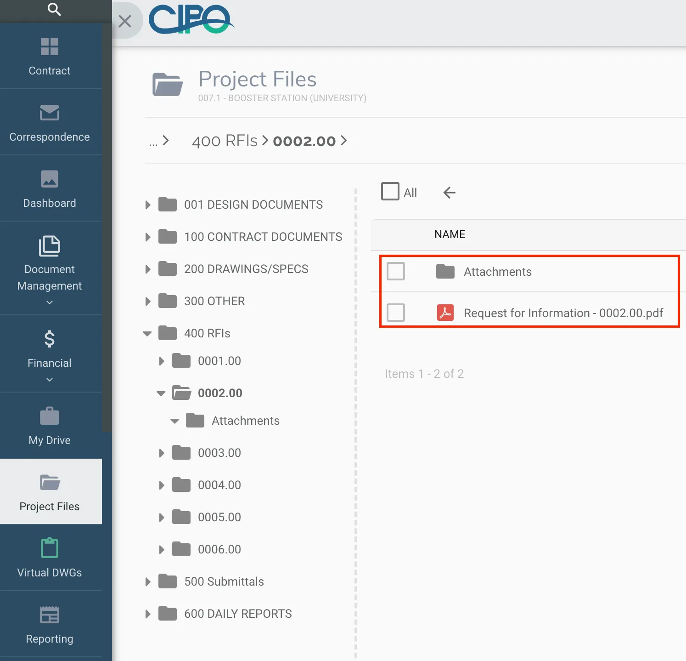Expand the 0005.00 folder node
This screenshot has width=686, height=661.
[x=162, y=518]
